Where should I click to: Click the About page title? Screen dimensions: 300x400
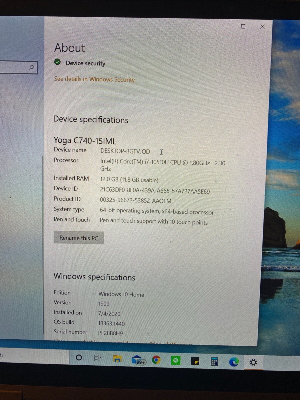[69, 47]
